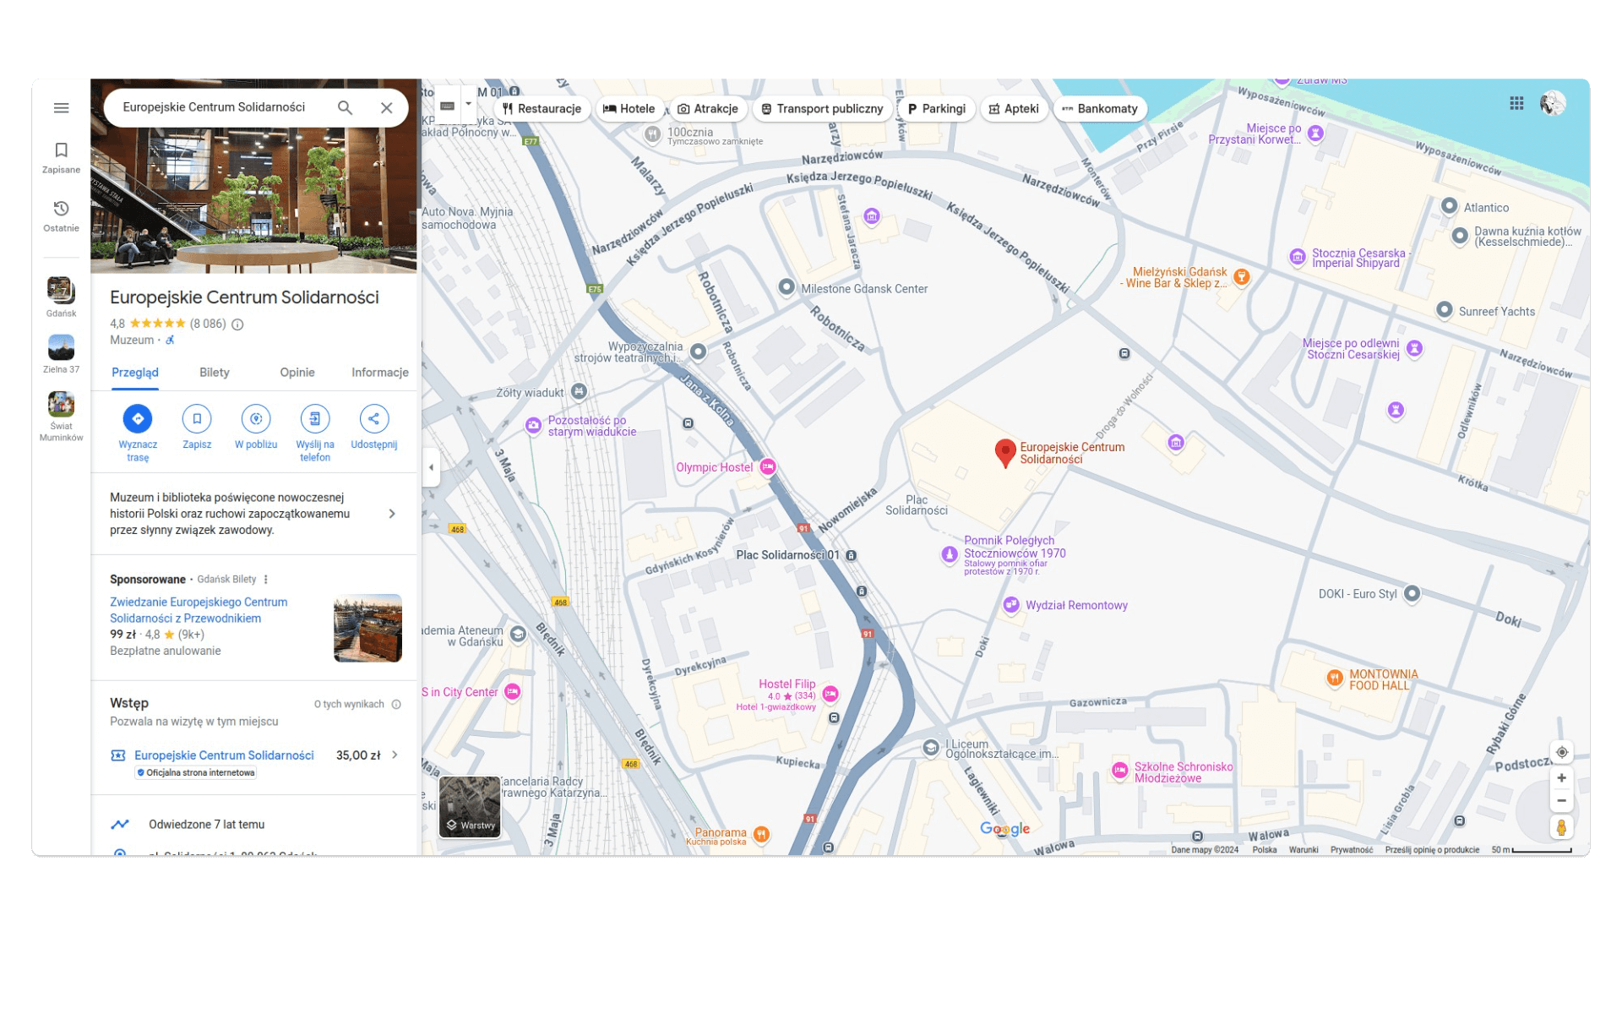This screenshot has width=1622, height=1014.
Task: Filter by Hotele chip
Action: pos(629,109)
